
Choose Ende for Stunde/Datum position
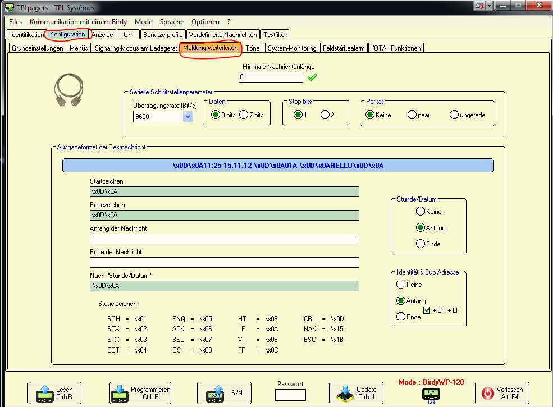420,244
